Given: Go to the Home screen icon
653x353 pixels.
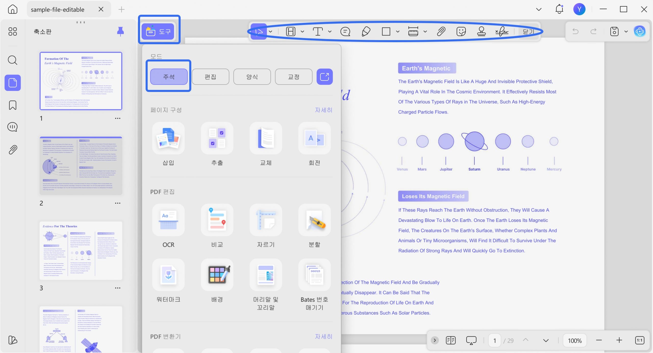Looking at the screenshot, I should [x=12, y=9].
